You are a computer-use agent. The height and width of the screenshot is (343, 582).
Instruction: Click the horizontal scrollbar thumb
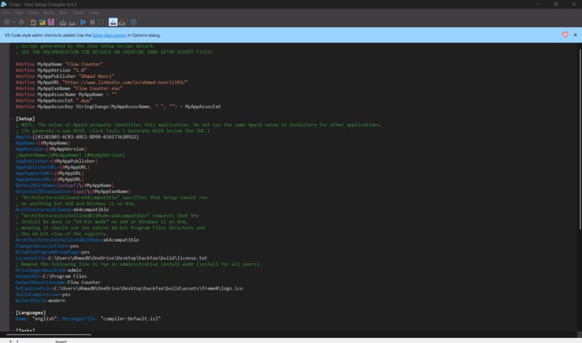48,334
